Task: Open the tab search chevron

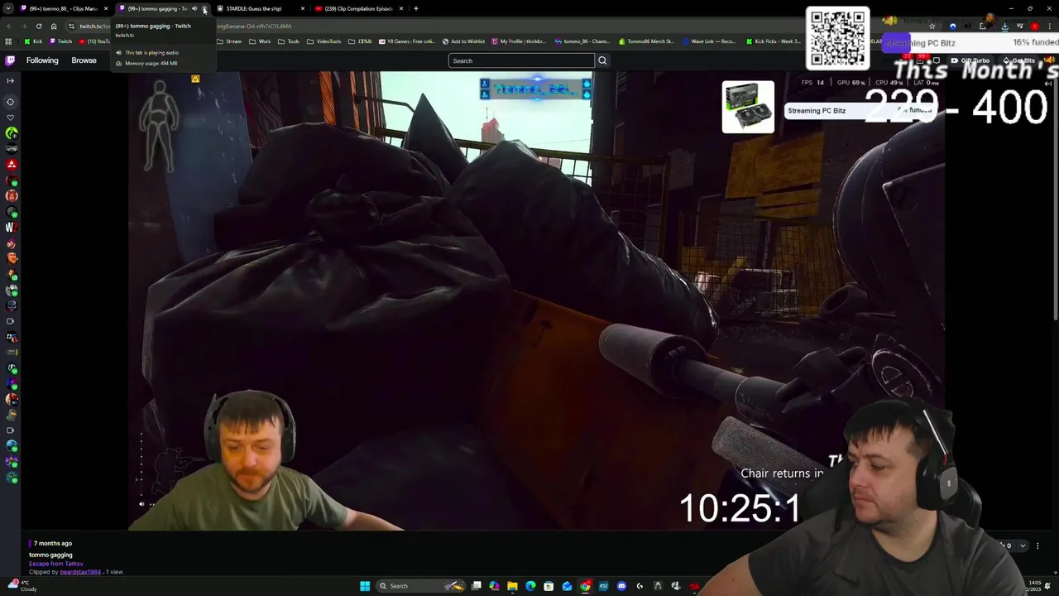Action: [x=8, y=8]
